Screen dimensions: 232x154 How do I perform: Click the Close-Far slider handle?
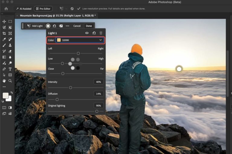pyautogui.click(x=63, y=73)
